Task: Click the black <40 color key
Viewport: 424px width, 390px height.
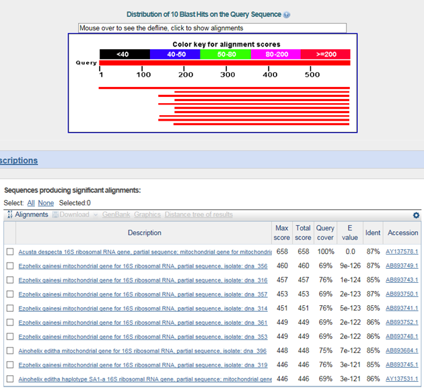Action: pos(125,55)
